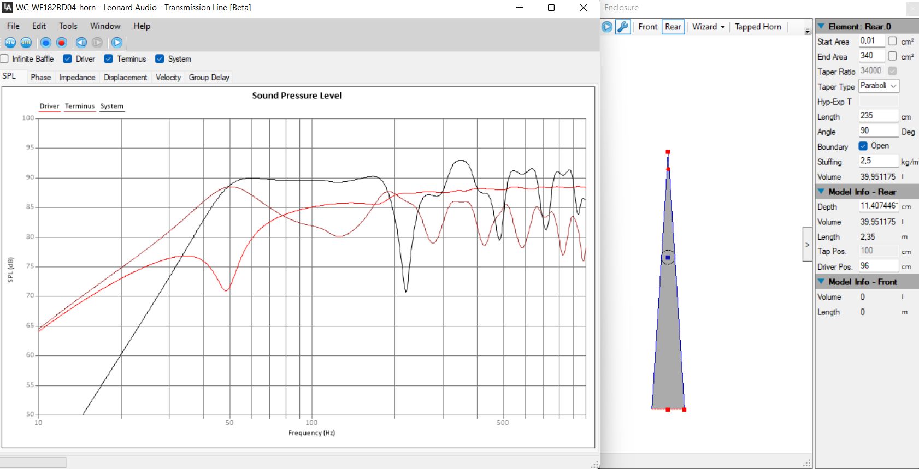This screenshot has width=919, height=469.
Task: Click the play icon in Enclosure toolbar
Action: coord(607,27)
